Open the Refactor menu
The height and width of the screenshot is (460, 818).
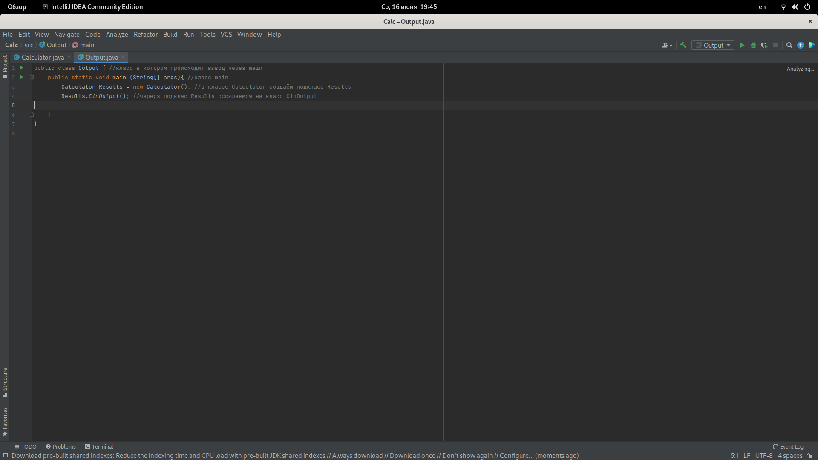pyautogui.click(x=145, y=34)
